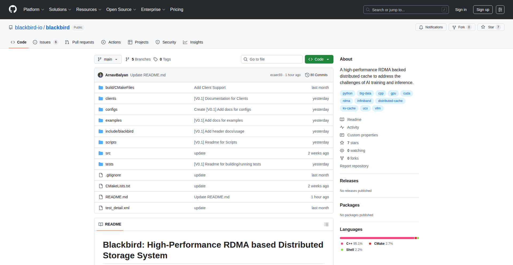Select the Code tab

18,42
